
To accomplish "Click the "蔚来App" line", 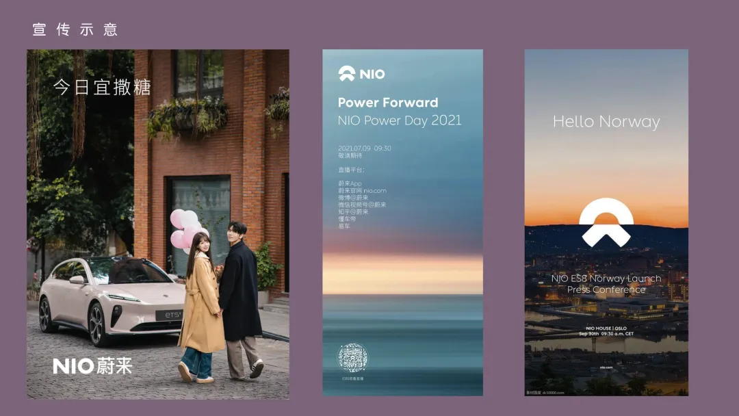I will click(350, 183).
